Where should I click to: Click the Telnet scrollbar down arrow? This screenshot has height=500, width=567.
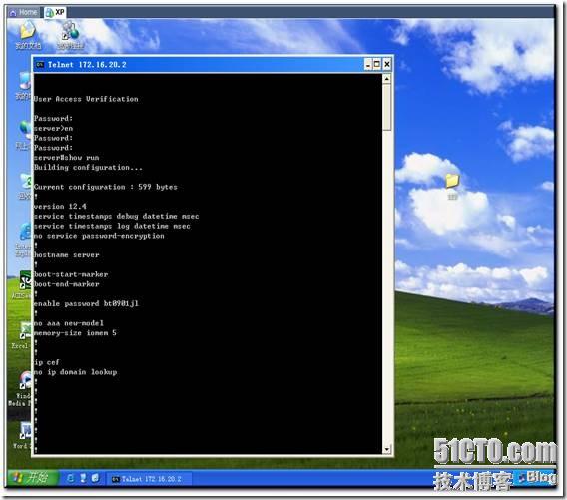click(x=387, y=449)
